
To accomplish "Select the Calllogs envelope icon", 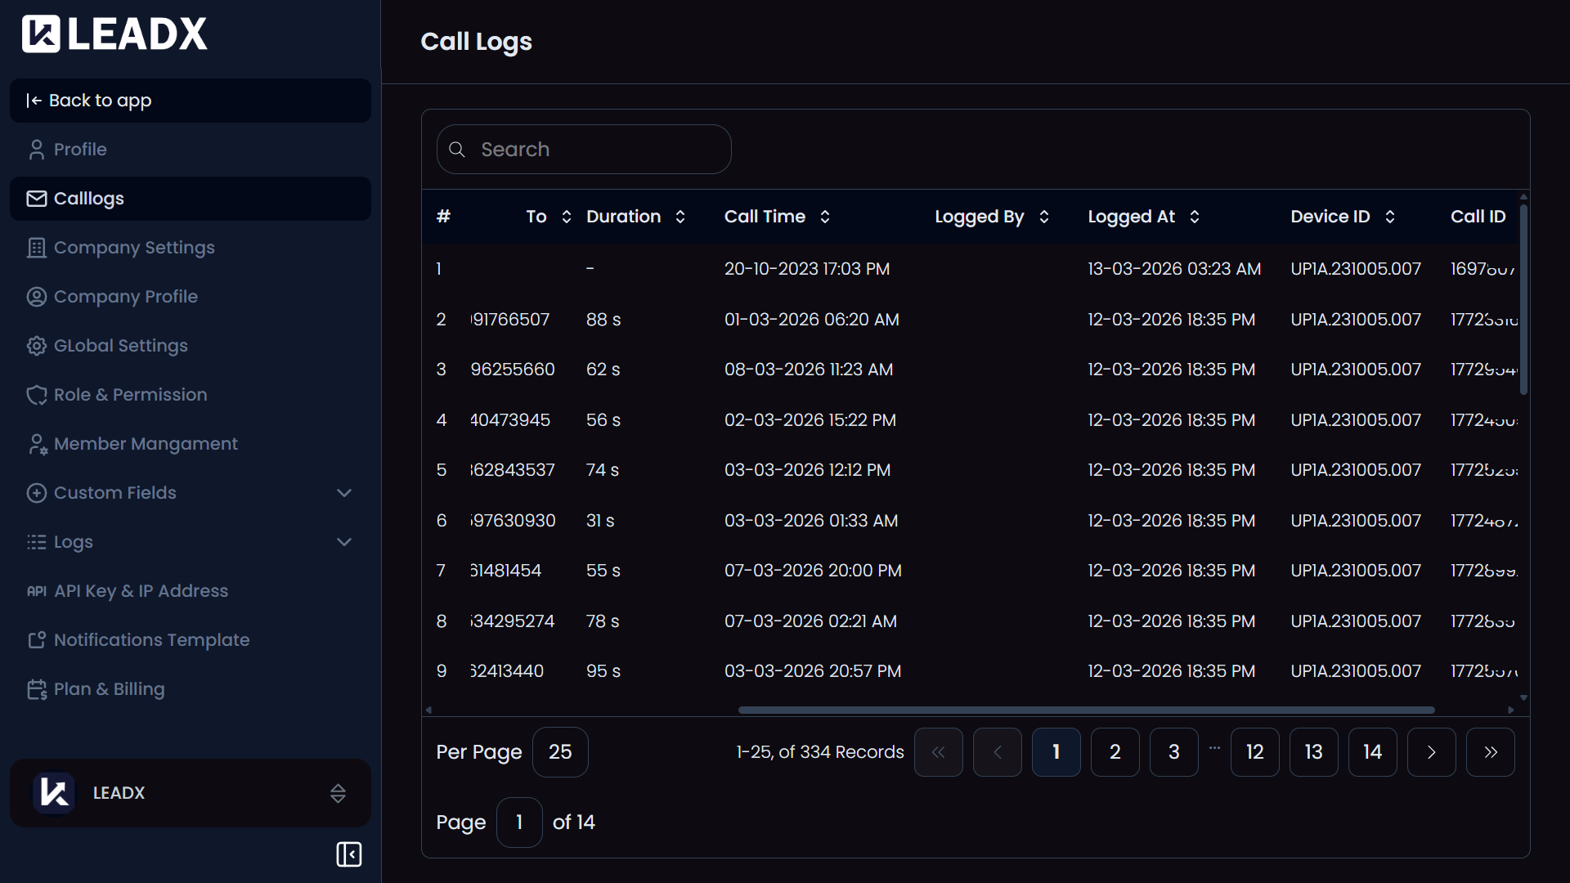I will click(x=36, y=198).
